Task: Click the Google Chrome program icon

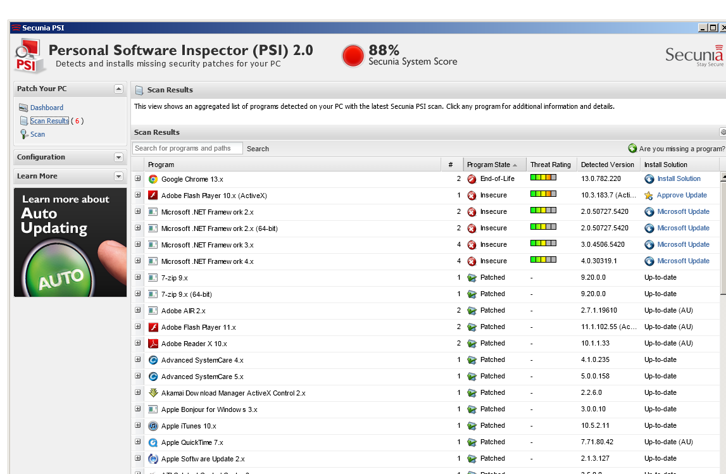Action: point(153,179)
